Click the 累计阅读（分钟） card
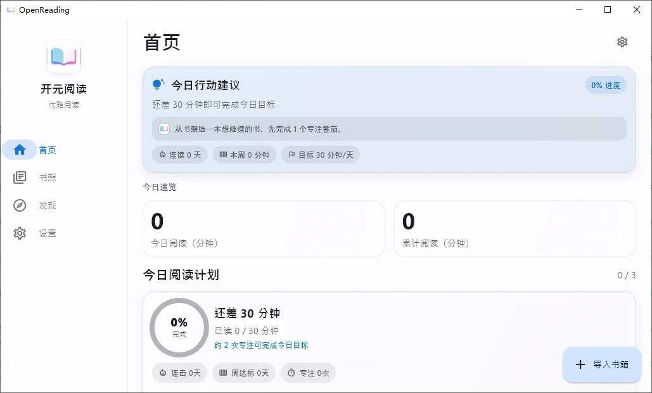Image resolution: width=652 pixels, height=393 pixels. click(x=515, y=229)
